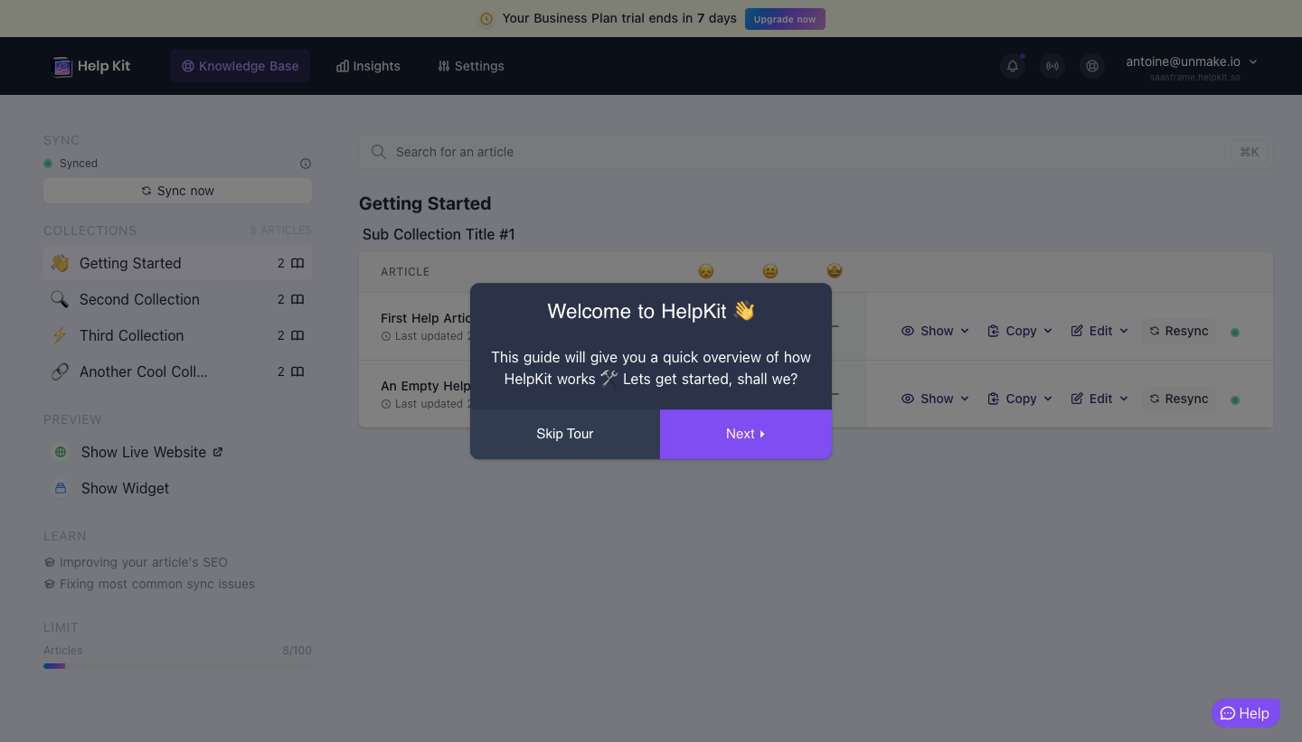Screen dimensions: 1302x742
Task: Click the 8 ARTICLES count label
Action: [x=280, y=230]
